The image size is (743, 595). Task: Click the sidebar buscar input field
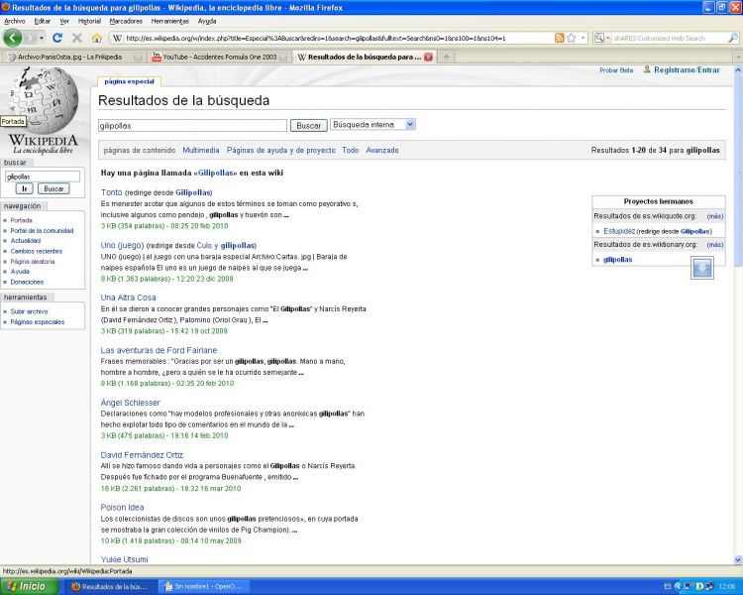(43, 177)
